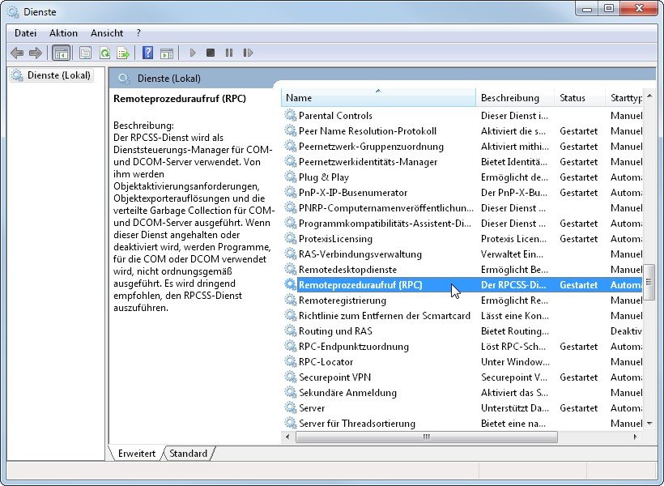
Task: Click the Pause service toolbar button
Action: [x=229, y=53]
